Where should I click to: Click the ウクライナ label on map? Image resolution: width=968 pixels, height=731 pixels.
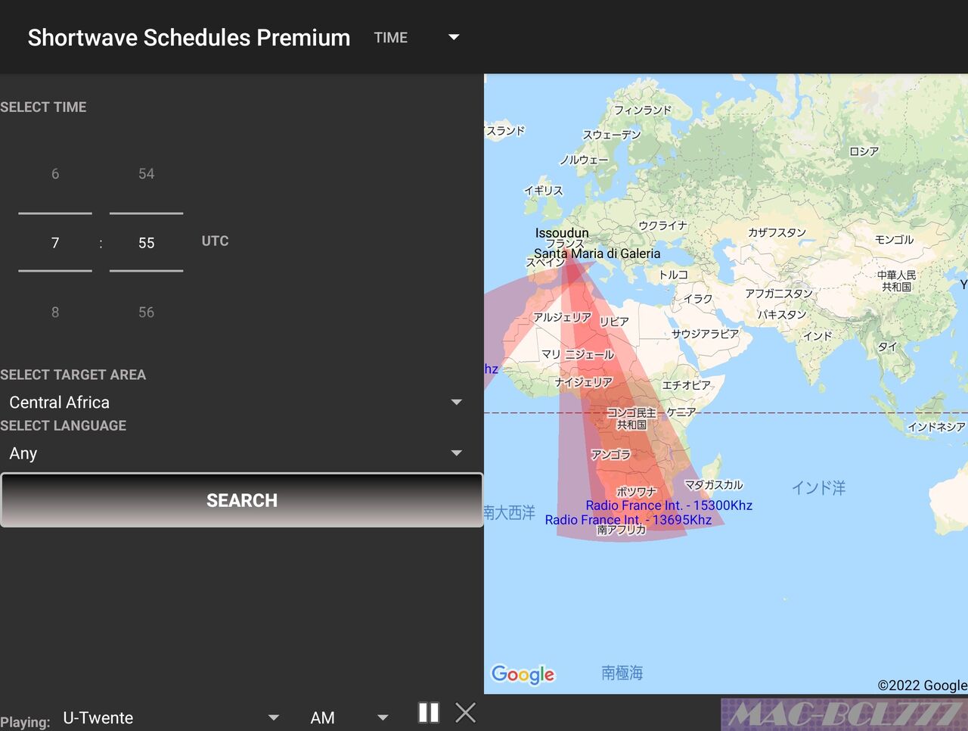pos(663,226)
